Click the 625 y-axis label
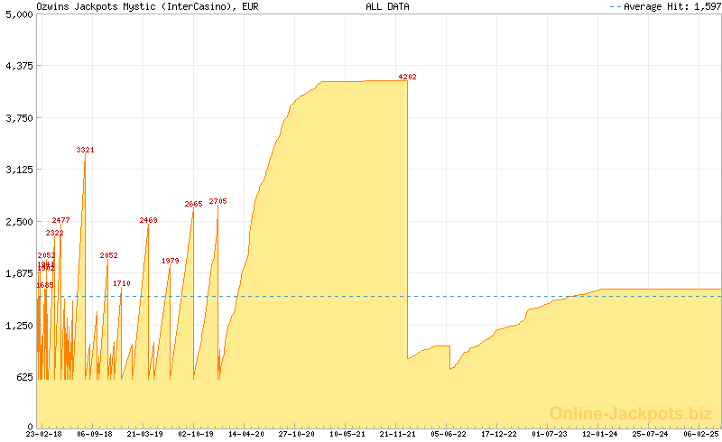The height and width of the screenshot is (442, 722). click(x=23, y=377)
